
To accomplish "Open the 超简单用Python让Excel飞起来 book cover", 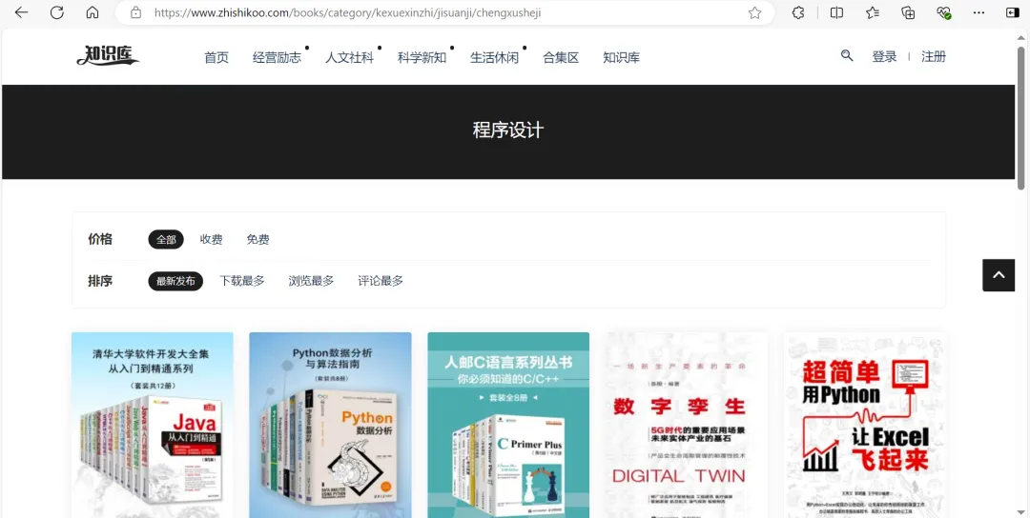I will point(864,425).
